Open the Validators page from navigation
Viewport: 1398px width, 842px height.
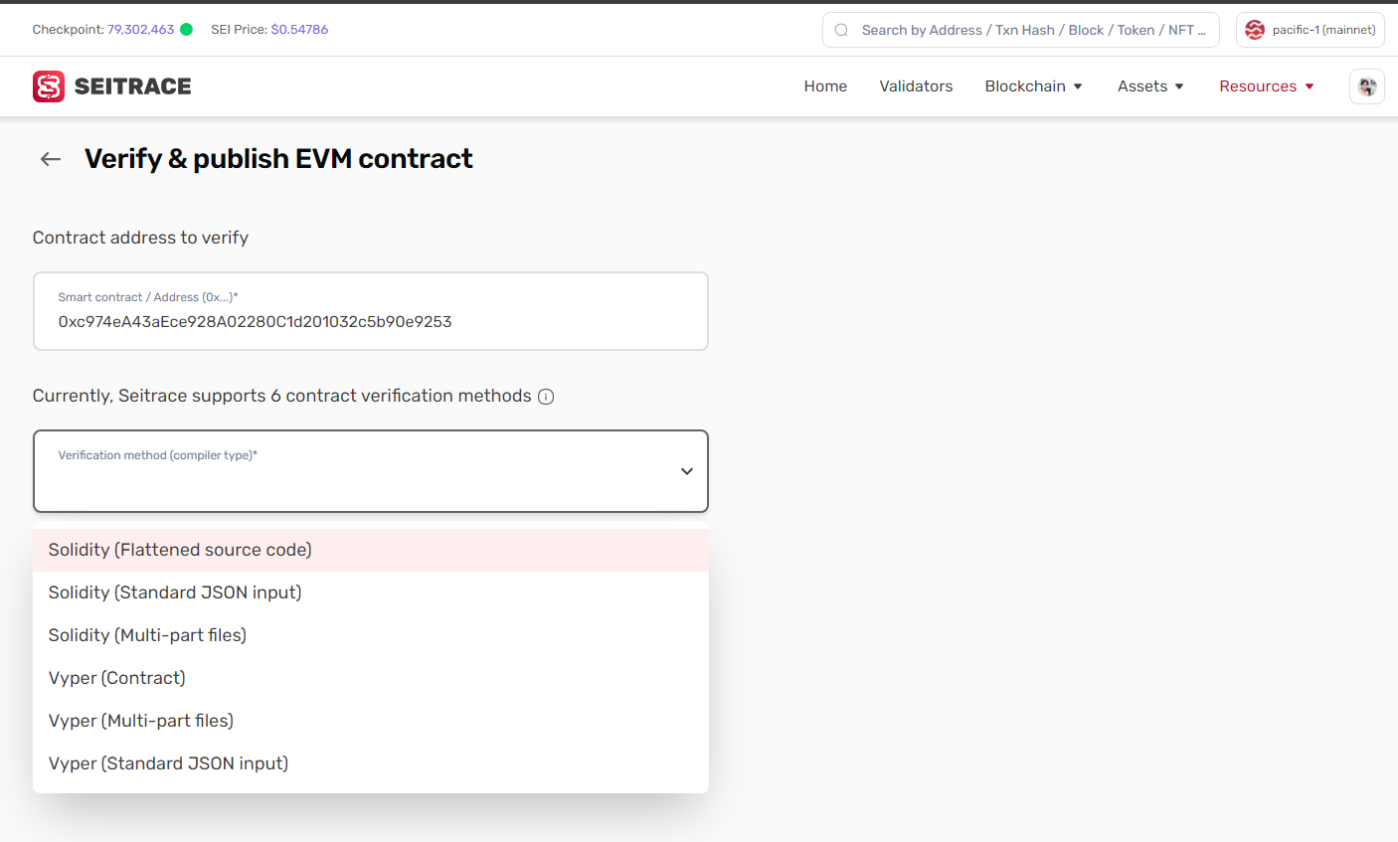tap(916, 86)
